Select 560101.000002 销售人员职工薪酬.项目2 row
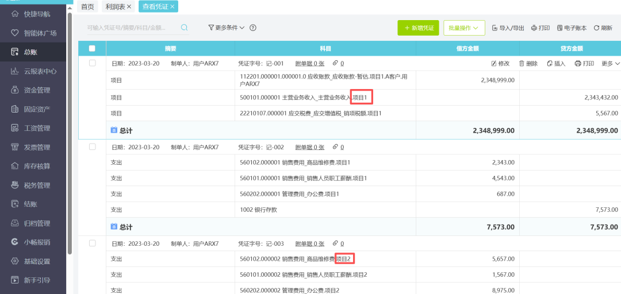 [363, 274]
